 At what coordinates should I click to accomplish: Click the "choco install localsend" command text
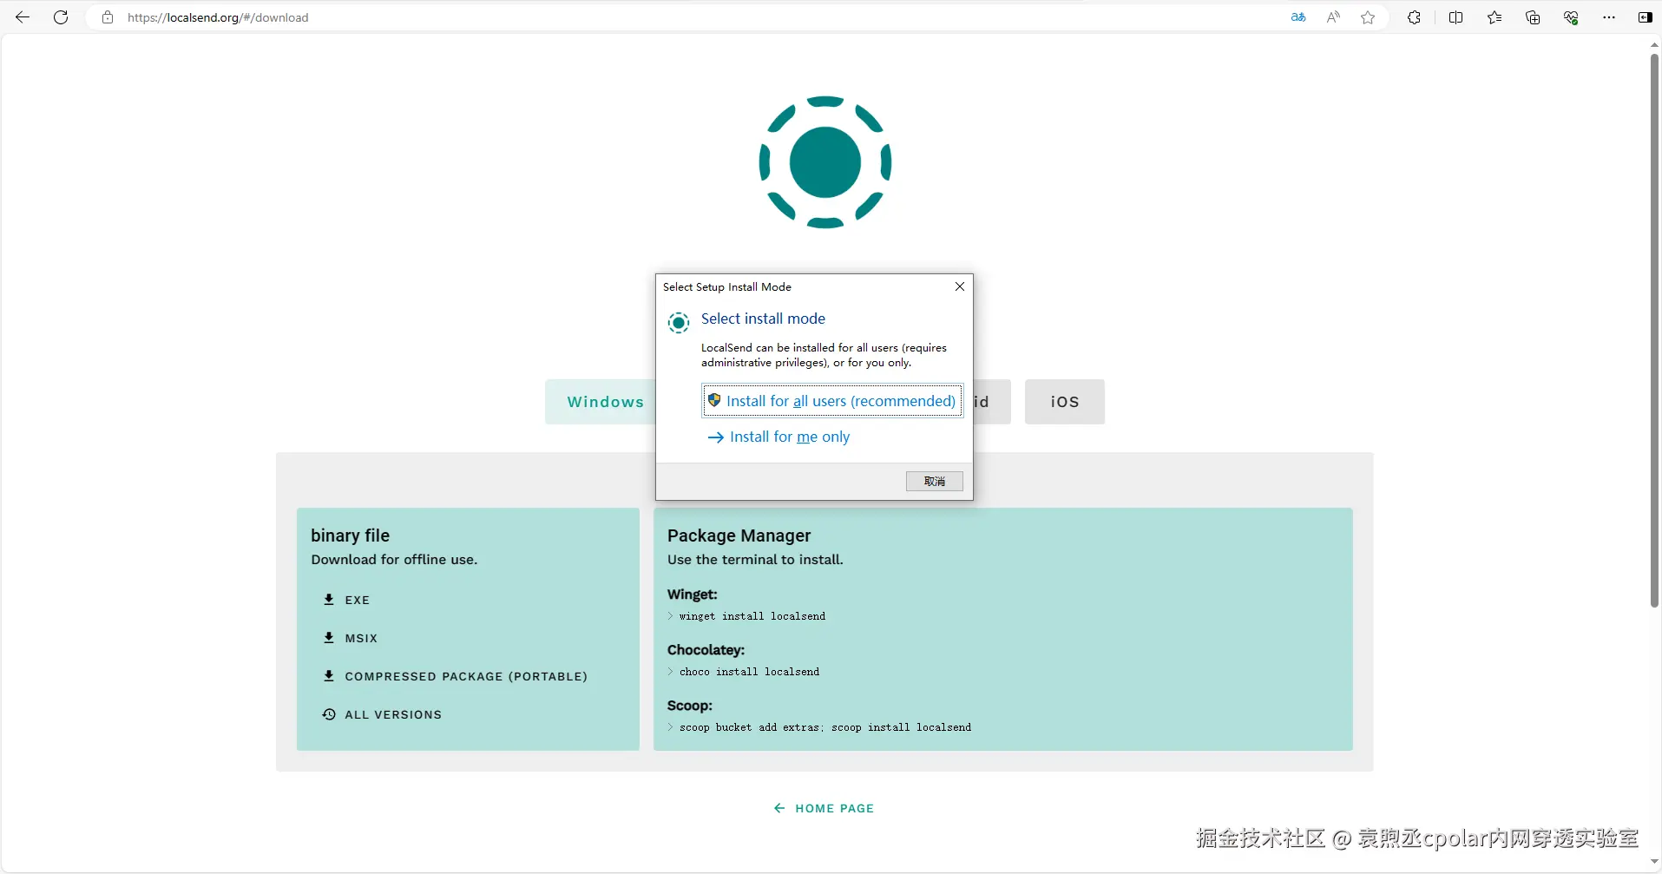[750, 672]
